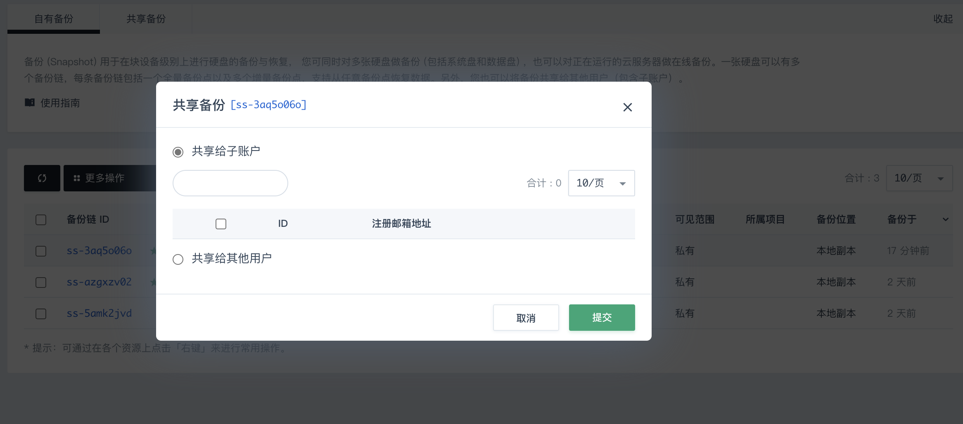Check the select-all checkbox in subaccount table

pyautogui.click(x=221, y=224)
